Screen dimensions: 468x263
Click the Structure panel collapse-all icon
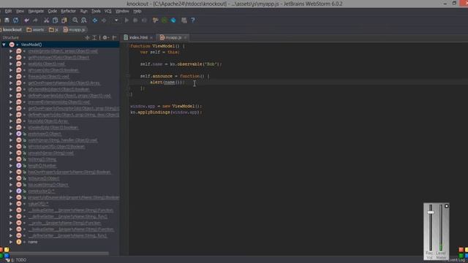(x=94, y=37)
